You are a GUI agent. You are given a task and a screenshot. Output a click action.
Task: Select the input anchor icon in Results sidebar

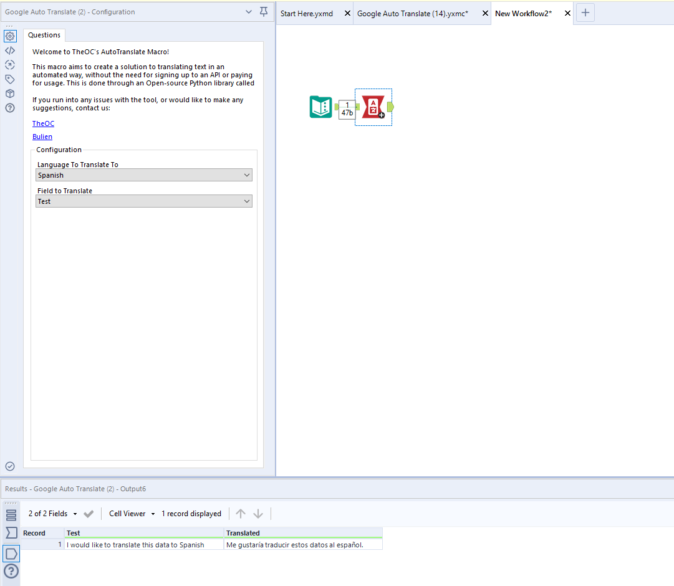pos(10,532)
